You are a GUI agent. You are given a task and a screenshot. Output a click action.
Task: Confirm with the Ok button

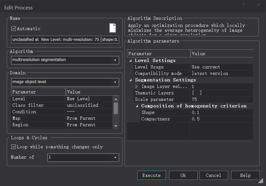tap(183, 175)
